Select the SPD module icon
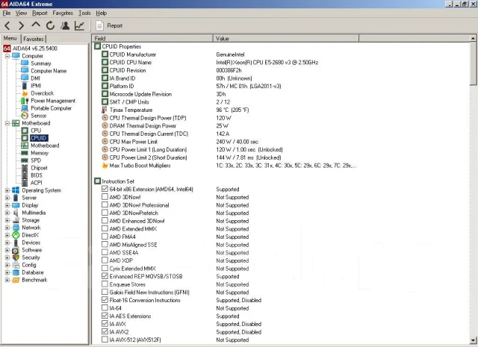478x347 pixels. pos(25,160)
